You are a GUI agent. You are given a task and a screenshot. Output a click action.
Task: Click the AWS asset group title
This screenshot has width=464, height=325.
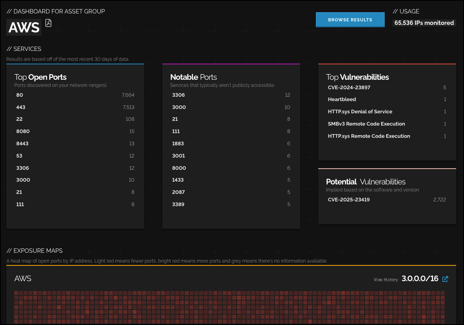click(x=24, y=28)
